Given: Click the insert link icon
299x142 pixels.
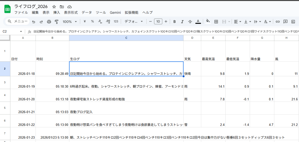Looking at the screenshot, I should coord(278,22).
